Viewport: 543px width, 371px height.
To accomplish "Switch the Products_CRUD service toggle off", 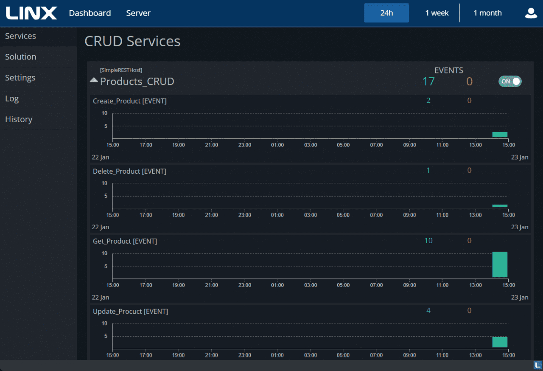I will click(x=510, y=81).
